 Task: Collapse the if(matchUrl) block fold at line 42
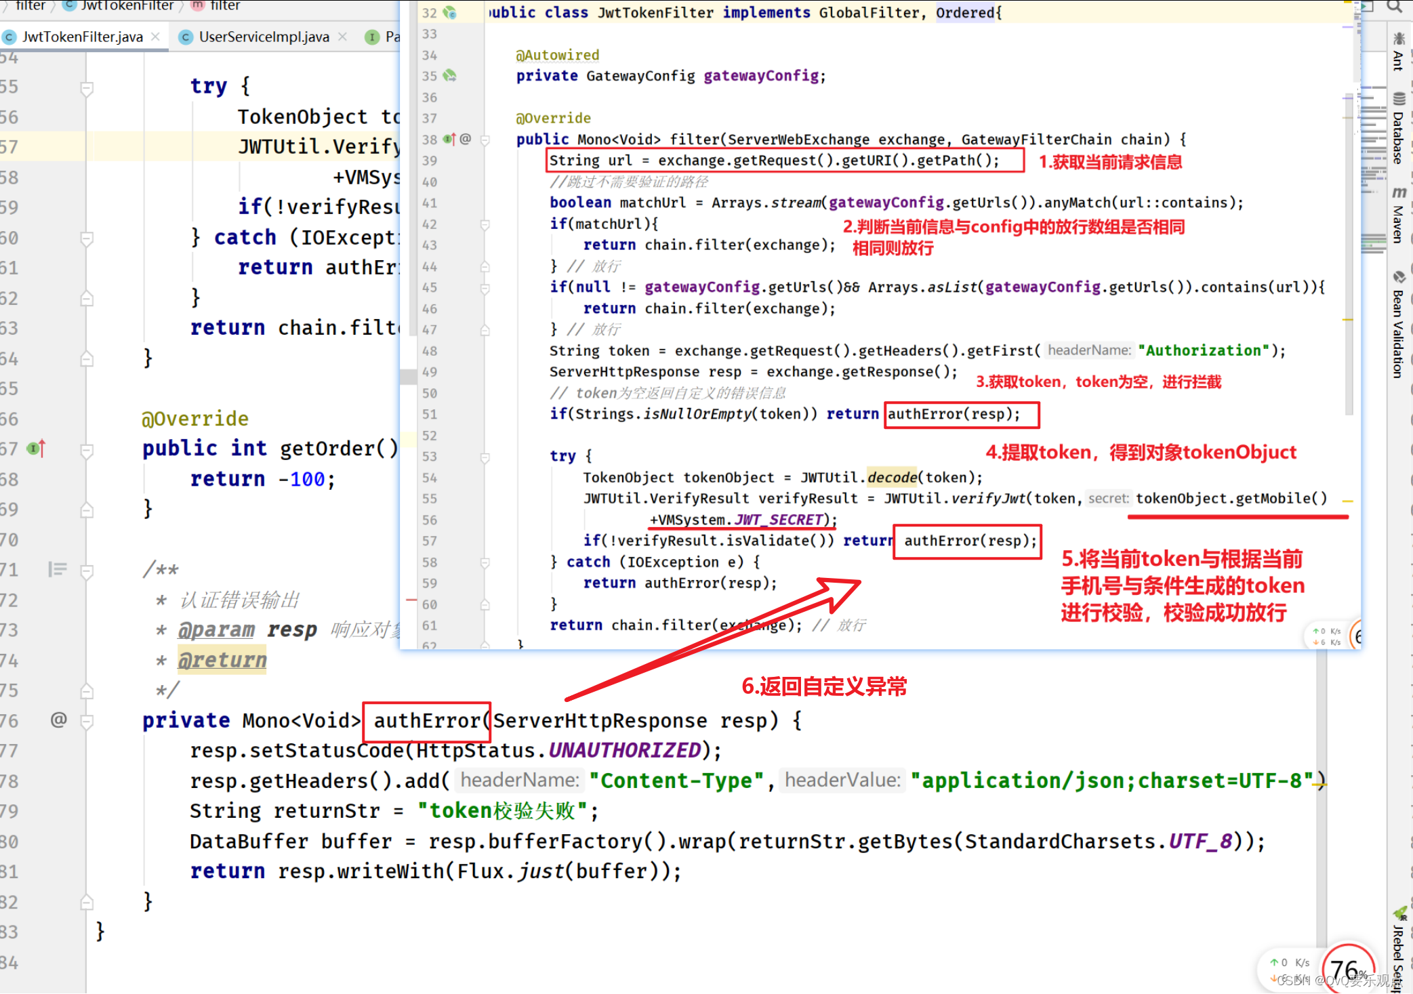[485, 224]
